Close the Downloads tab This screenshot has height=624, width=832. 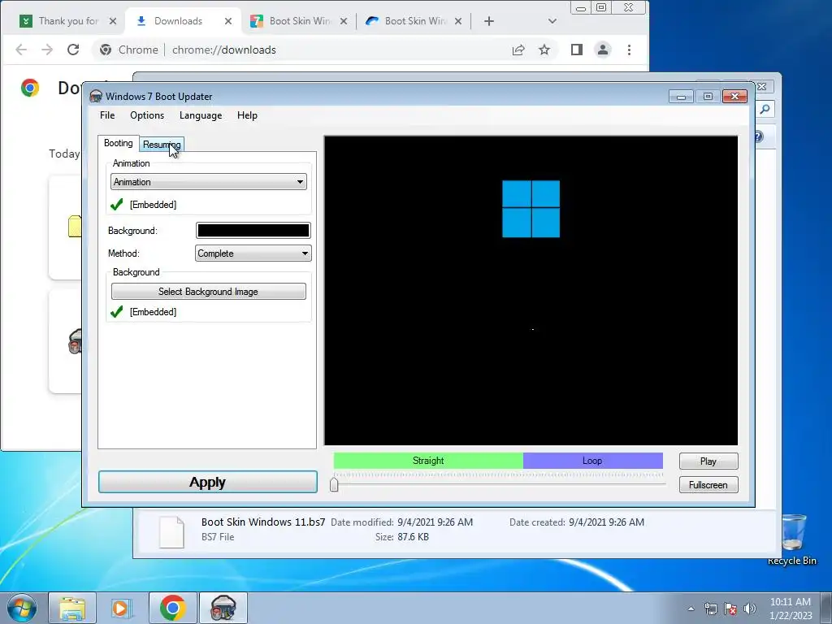(x=228, y=21)
